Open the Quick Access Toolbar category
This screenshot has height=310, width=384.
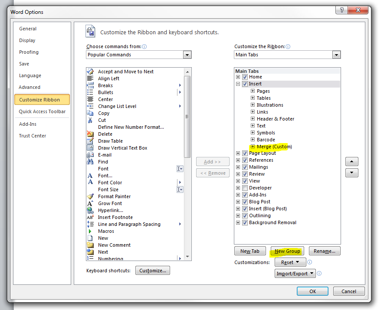(42, 111)
